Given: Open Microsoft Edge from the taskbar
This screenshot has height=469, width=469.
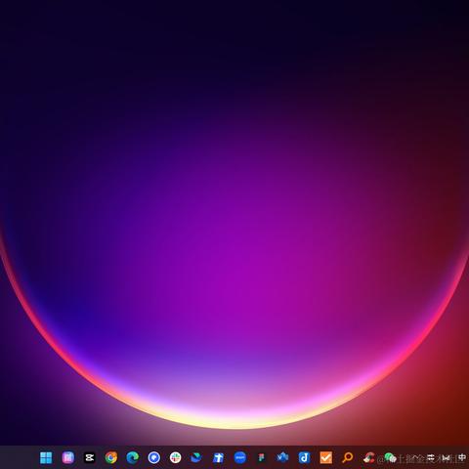Looking at the screenshot, I should click(x=133, y=457).
